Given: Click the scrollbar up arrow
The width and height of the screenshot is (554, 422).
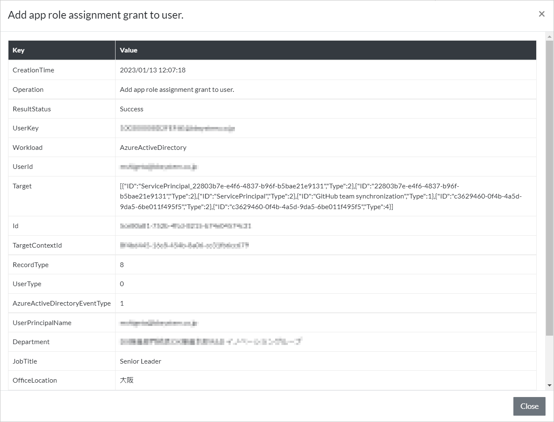Looking at the screenshot, I should tap(549, 37).
